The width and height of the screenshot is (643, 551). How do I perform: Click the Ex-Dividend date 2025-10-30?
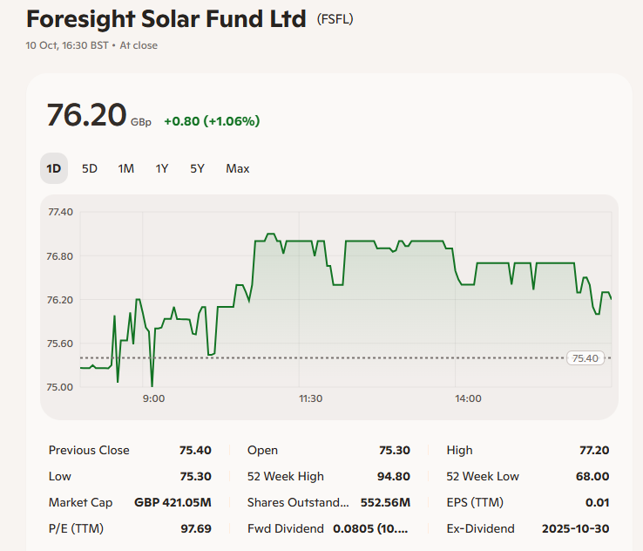coord(575,528)
